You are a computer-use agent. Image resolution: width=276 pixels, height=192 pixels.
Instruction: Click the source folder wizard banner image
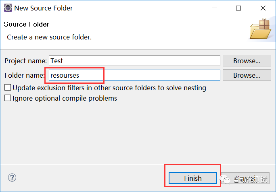point(259,29)
